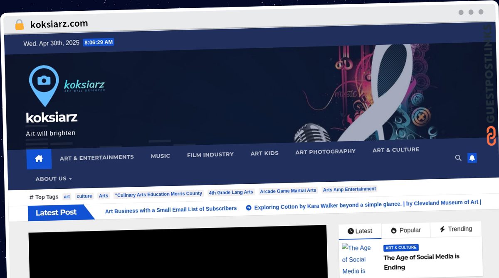
Task: Open 'The Age of Social Media is Ending' article
Action: (x=421, y=262)
